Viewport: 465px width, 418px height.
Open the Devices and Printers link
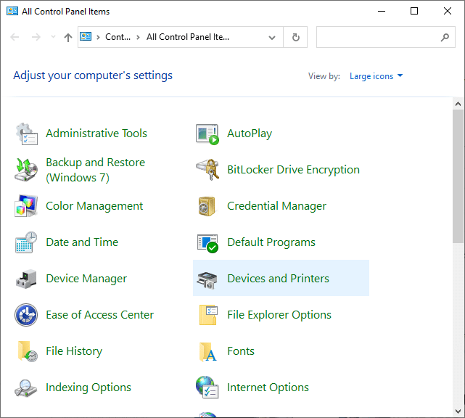point(278,279)
